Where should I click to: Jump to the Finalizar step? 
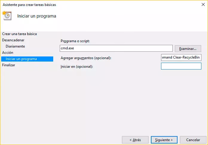[8, 65]
